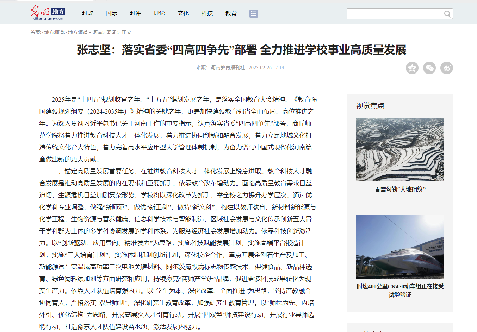This screenshot has height=332, width=477.
Task: Click the 正文 breadcrumb text
Action: [126, 32]
